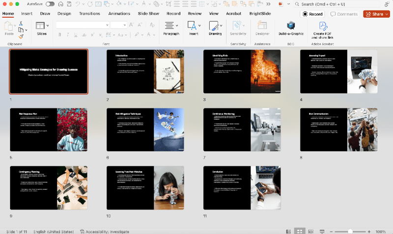Click Create PDF and share link icon
This screenshot has height=234, width=393.
(x=323, y=26)
